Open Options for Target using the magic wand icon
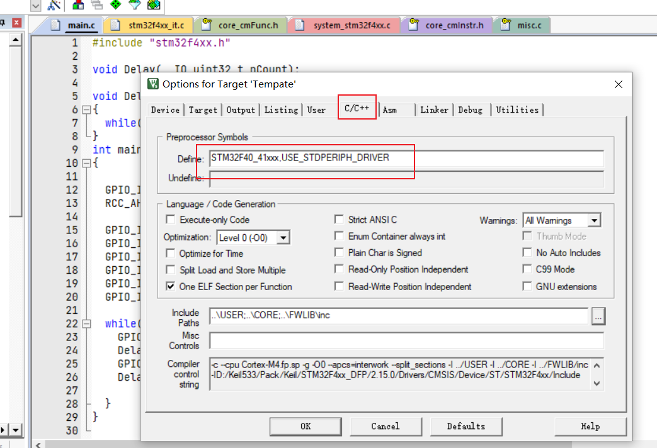The height and width of the screenshot is (448, 657). pyautogui.click(x=54, y=6)
